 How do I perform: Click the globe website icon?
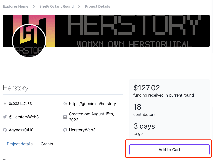click(65, 104)
